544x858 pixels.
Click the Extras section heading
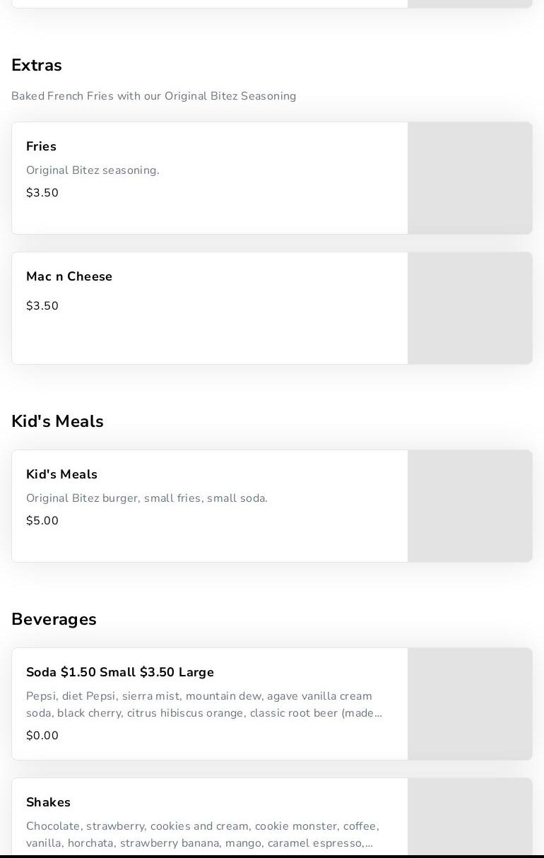tap(37, 65)
